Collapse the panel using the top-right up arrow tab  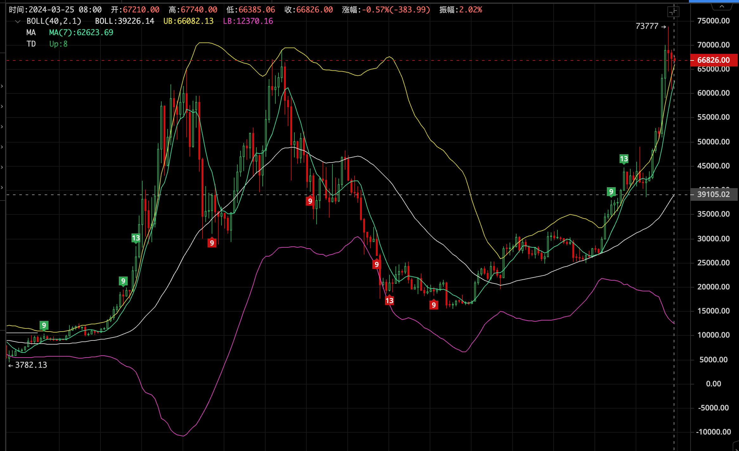(722, 6)
